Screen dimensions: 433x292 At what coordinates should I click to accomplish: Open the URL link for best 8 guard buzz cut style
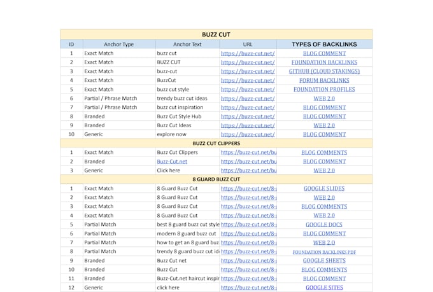(248, 225)
